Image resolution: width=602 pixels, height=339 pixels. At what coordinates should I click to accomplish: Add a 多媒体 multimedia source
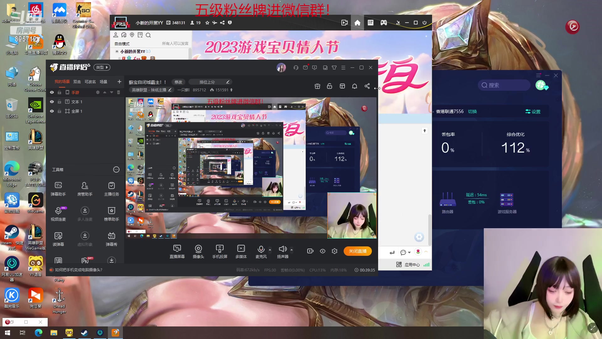[x=241, y=251]
